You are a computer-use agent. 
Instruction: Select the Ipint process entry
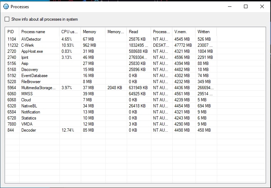[x=25, y=57]
